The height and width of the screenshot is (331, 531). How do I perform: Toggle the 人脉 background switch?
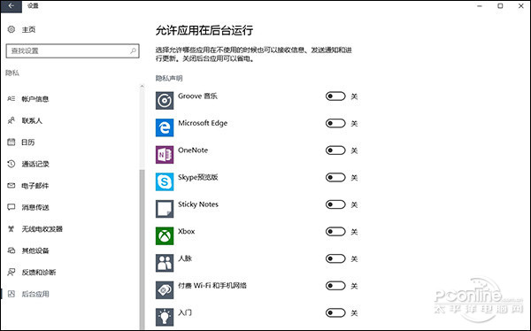click(x=335, y=259)
